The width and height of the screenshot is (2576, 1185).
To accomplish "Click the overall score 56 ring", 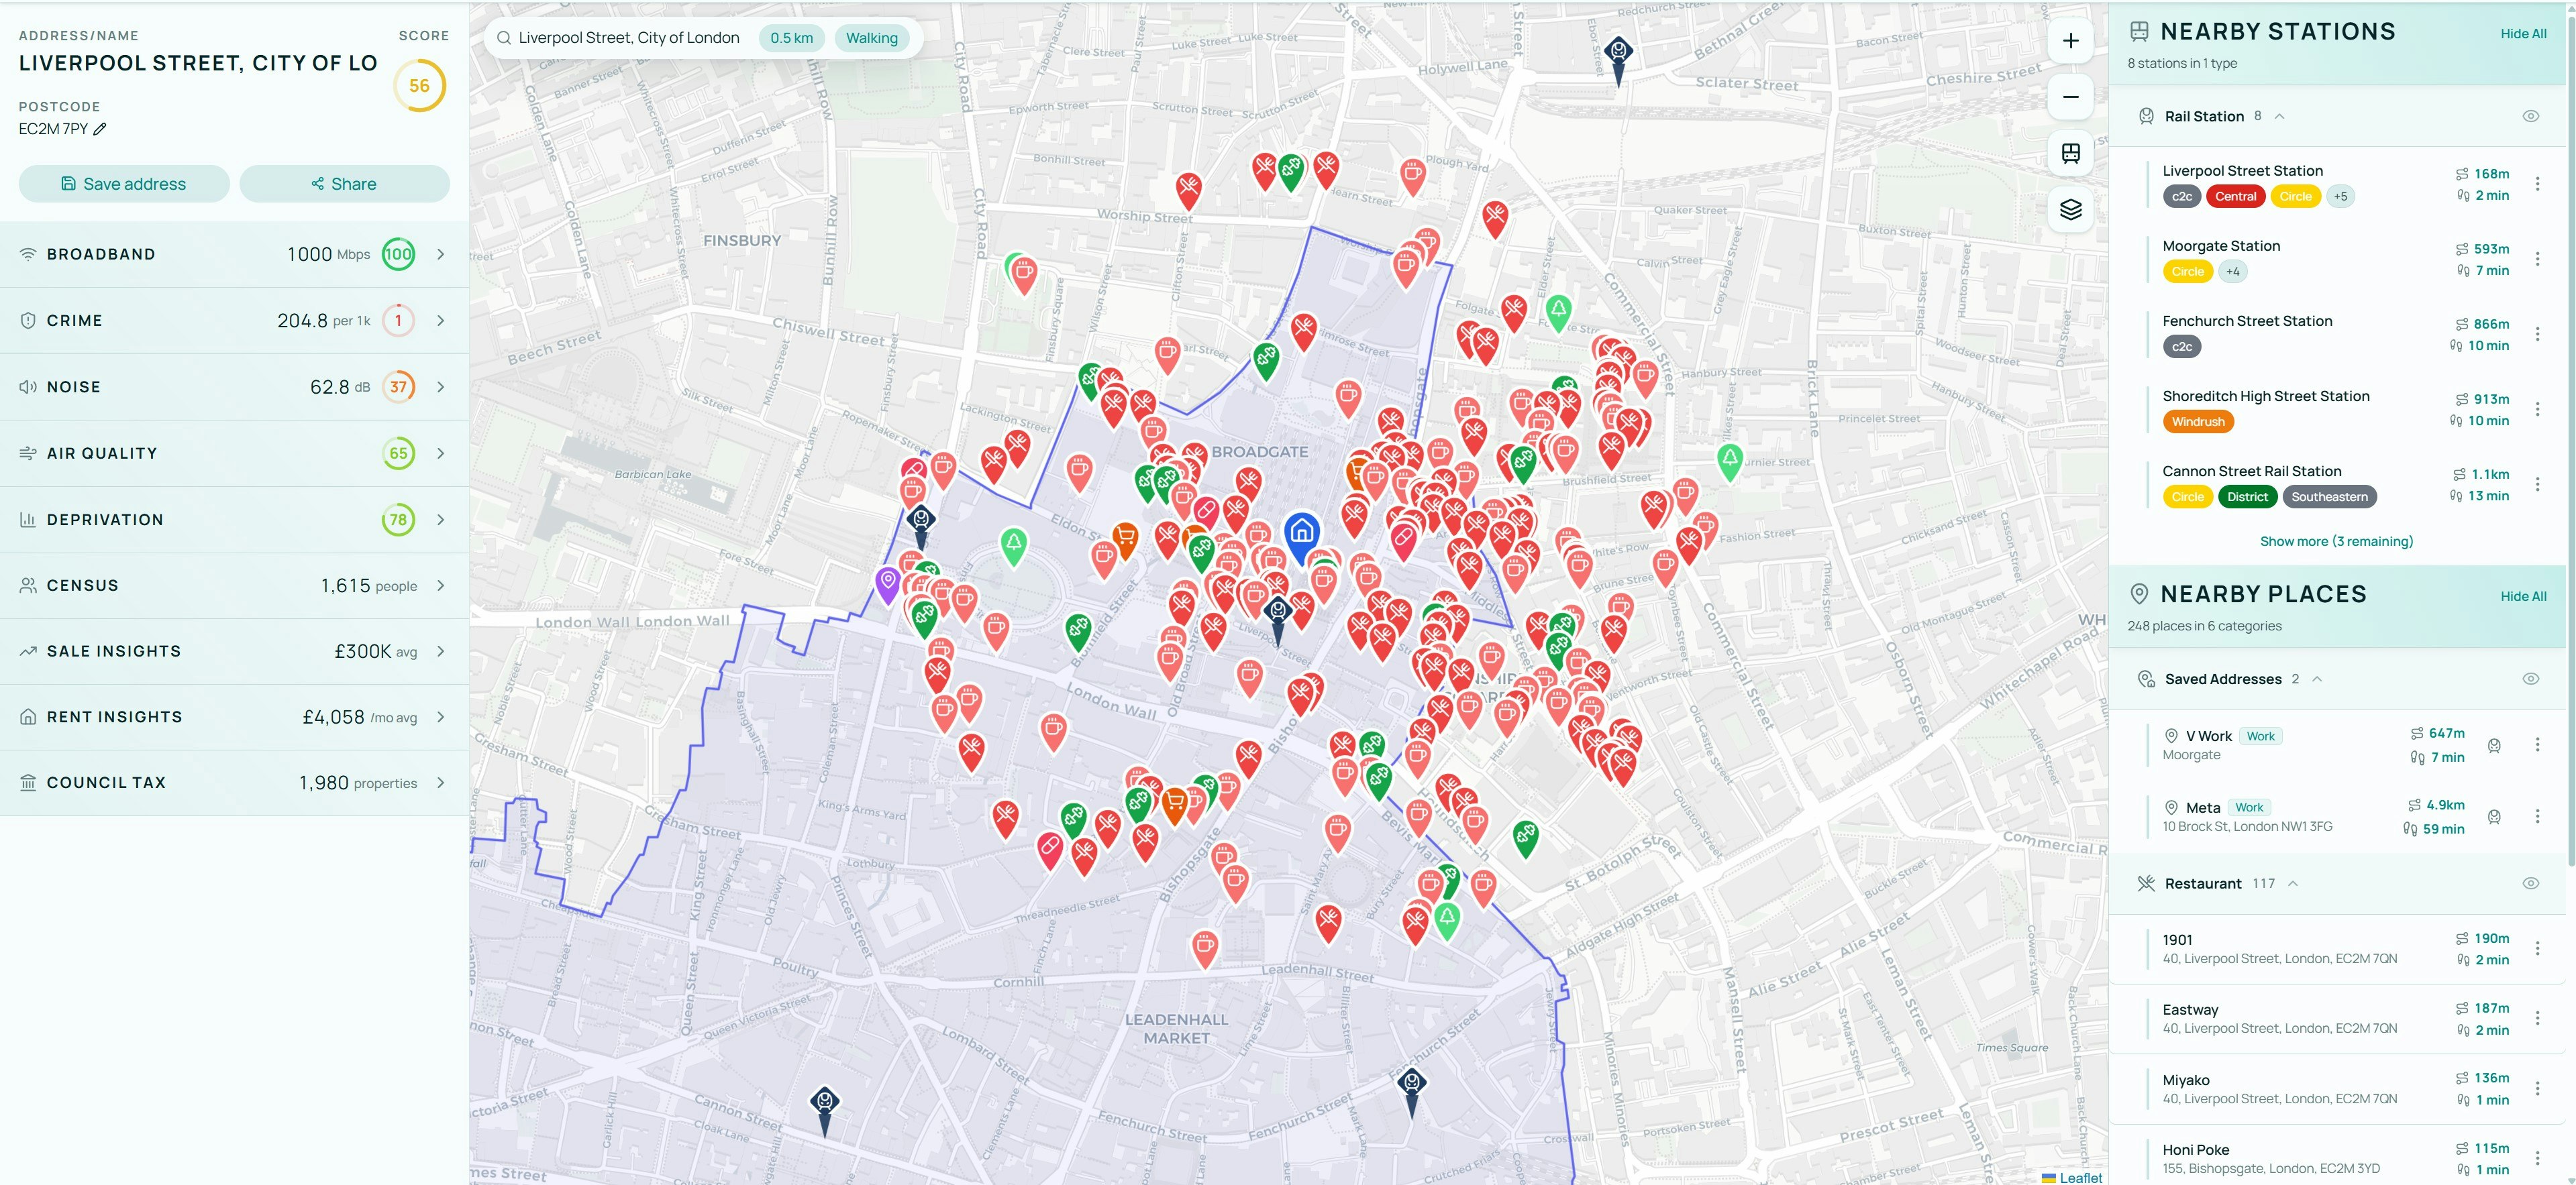I will tap(419, 86).
